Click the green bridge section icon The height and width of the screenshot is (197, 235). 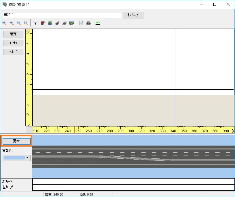click(x=50, y=23)
